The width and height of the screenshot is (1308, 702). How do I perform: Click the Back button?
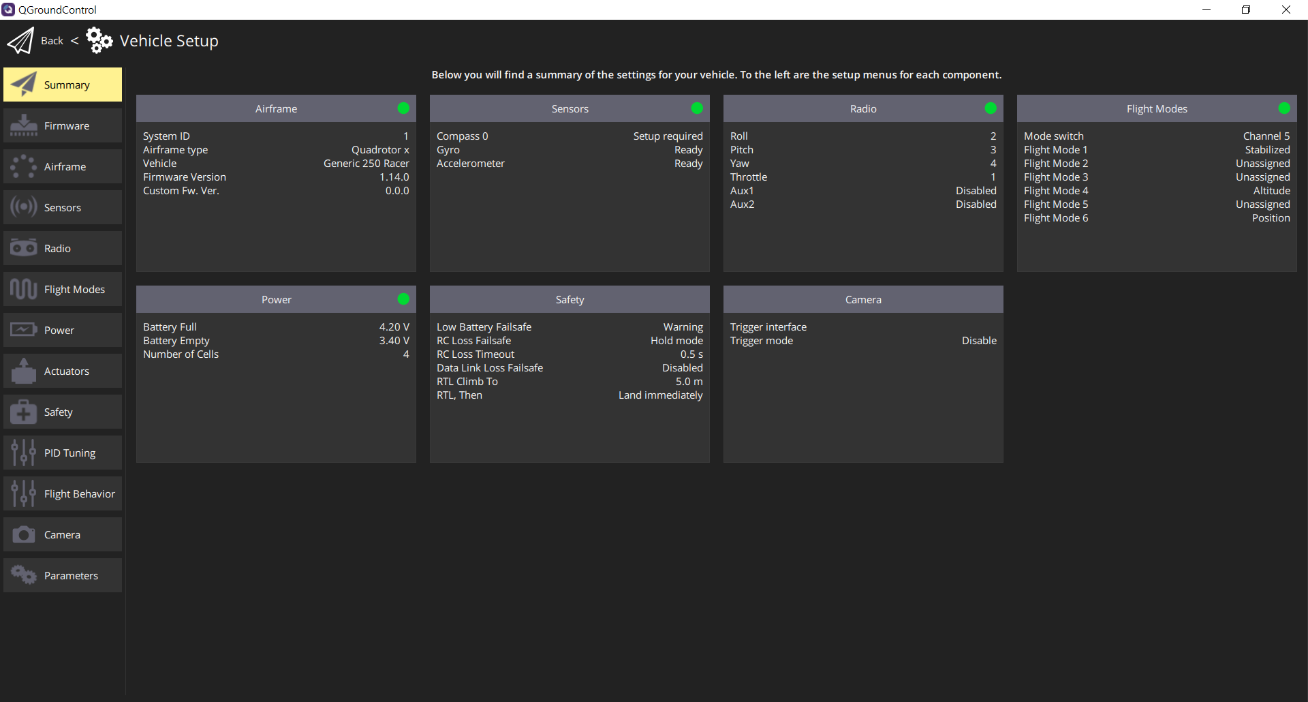(52, 41)
